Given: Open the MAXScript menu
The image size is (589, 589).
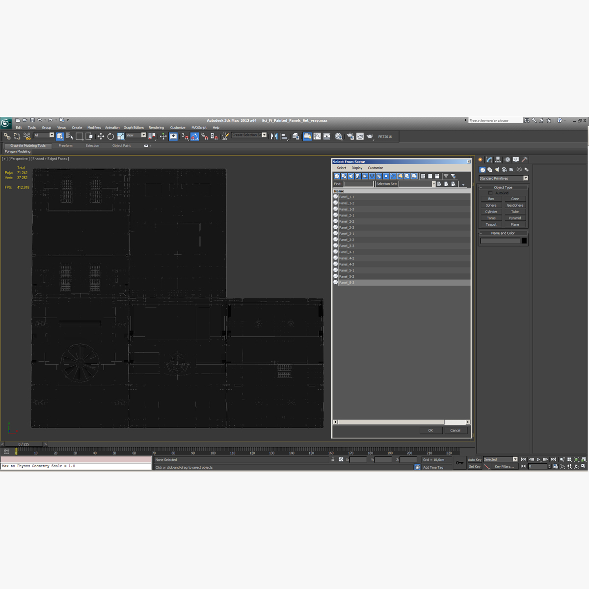Looking at the screenshot, I should 199,128.
